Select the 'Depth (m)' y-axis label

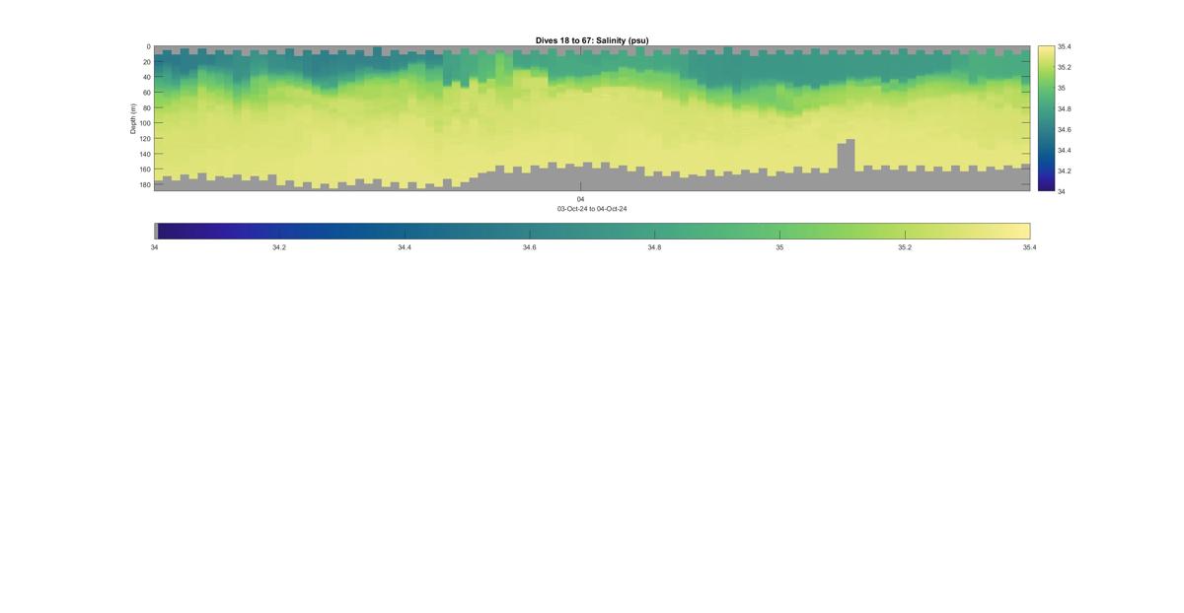(132, 118)
